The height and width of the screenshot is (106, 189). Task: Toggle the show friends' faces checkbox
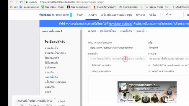pos(149,71)
